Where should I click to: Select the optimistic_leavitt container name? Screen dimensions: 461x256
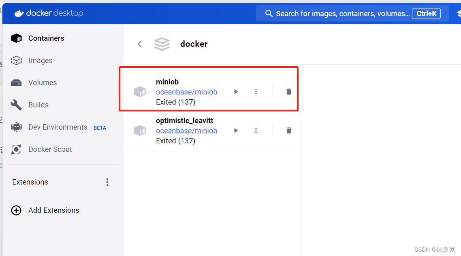(185, 121)
